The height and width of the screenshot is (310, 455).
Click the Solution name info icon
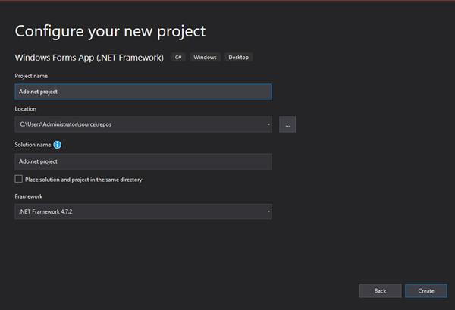click(58, 144)
